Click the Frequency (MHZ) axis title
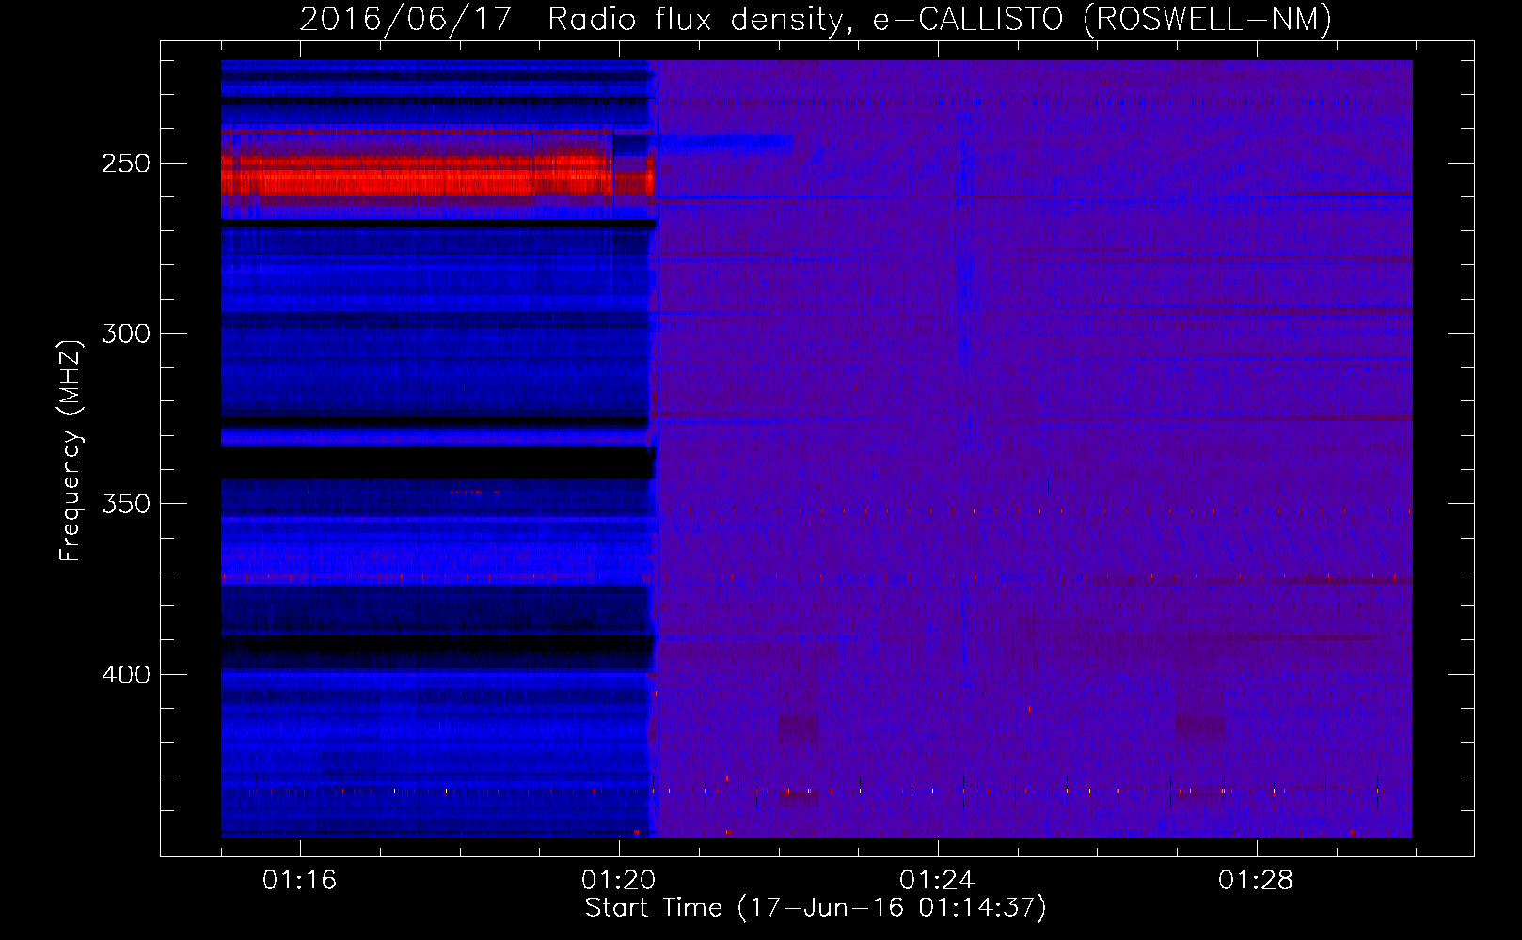 pyautogui.click(x=71, y=450)
